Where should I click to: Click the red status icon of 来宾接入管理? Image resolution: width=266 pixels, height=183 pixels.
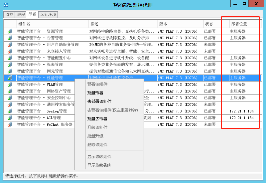[10, 51]
